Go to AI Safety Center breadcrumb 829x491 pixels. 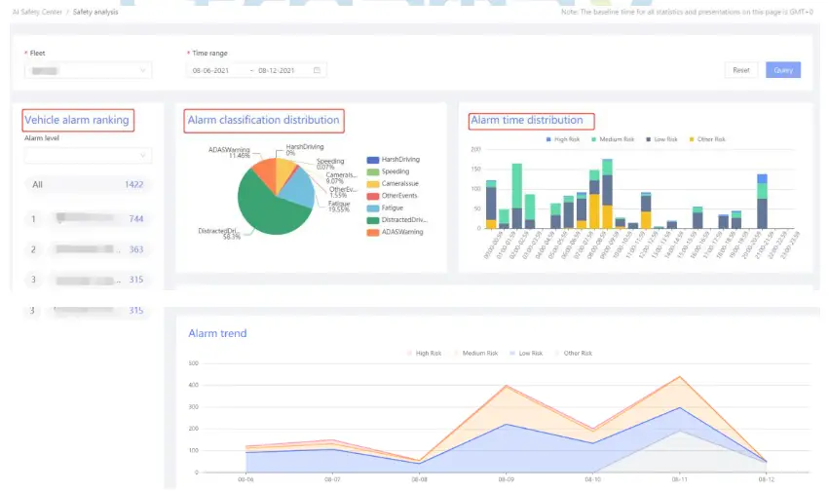point(37,12)
